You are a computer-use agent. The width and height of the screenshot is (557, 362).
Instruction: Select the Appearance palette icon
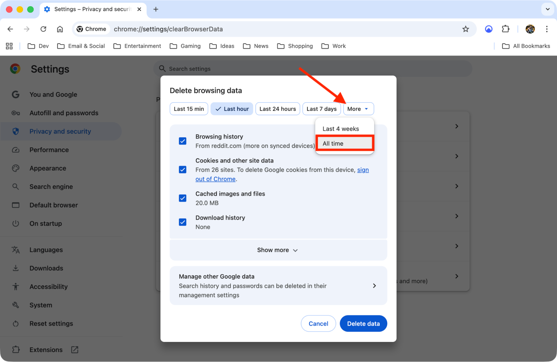coord(16,168)
